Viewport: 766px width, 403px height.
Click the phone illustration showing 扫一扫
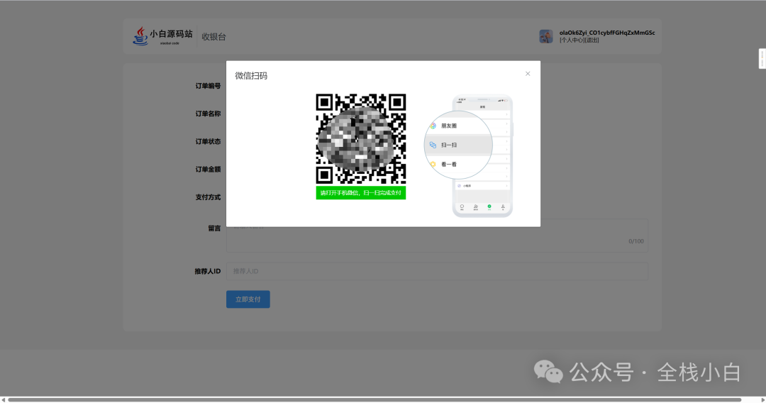pyautogui.click(x=469, y=156)
